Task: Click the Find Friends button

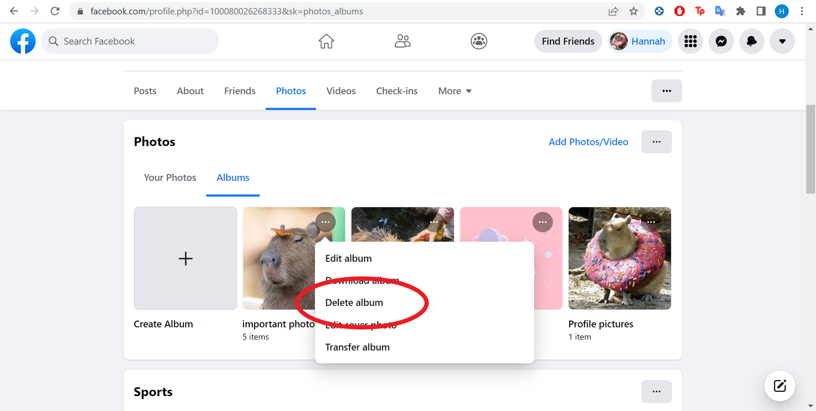Action: tap(568, 41)
